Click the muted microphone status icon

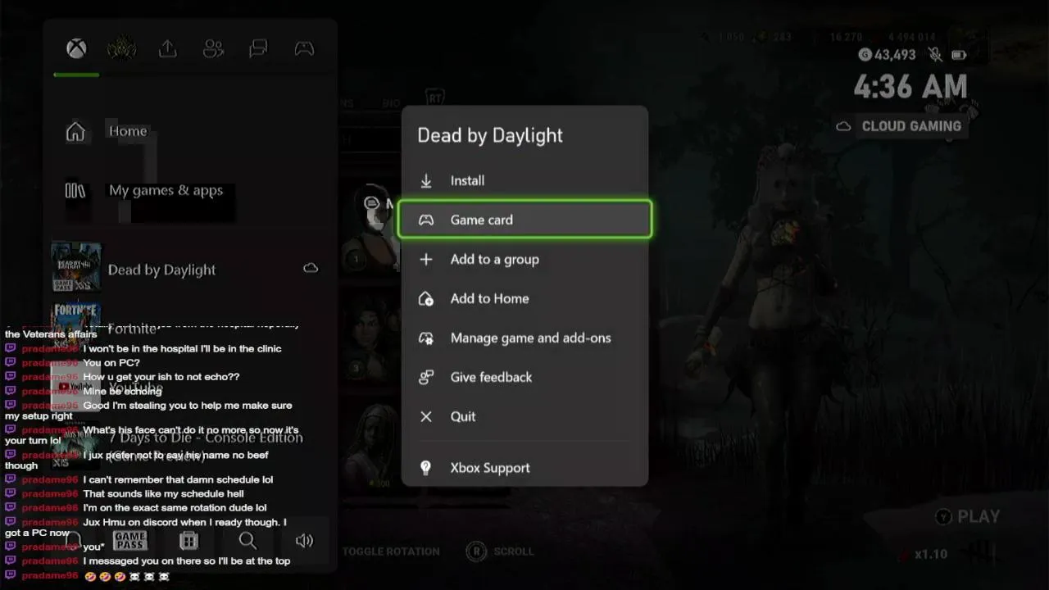coord(935,54)
